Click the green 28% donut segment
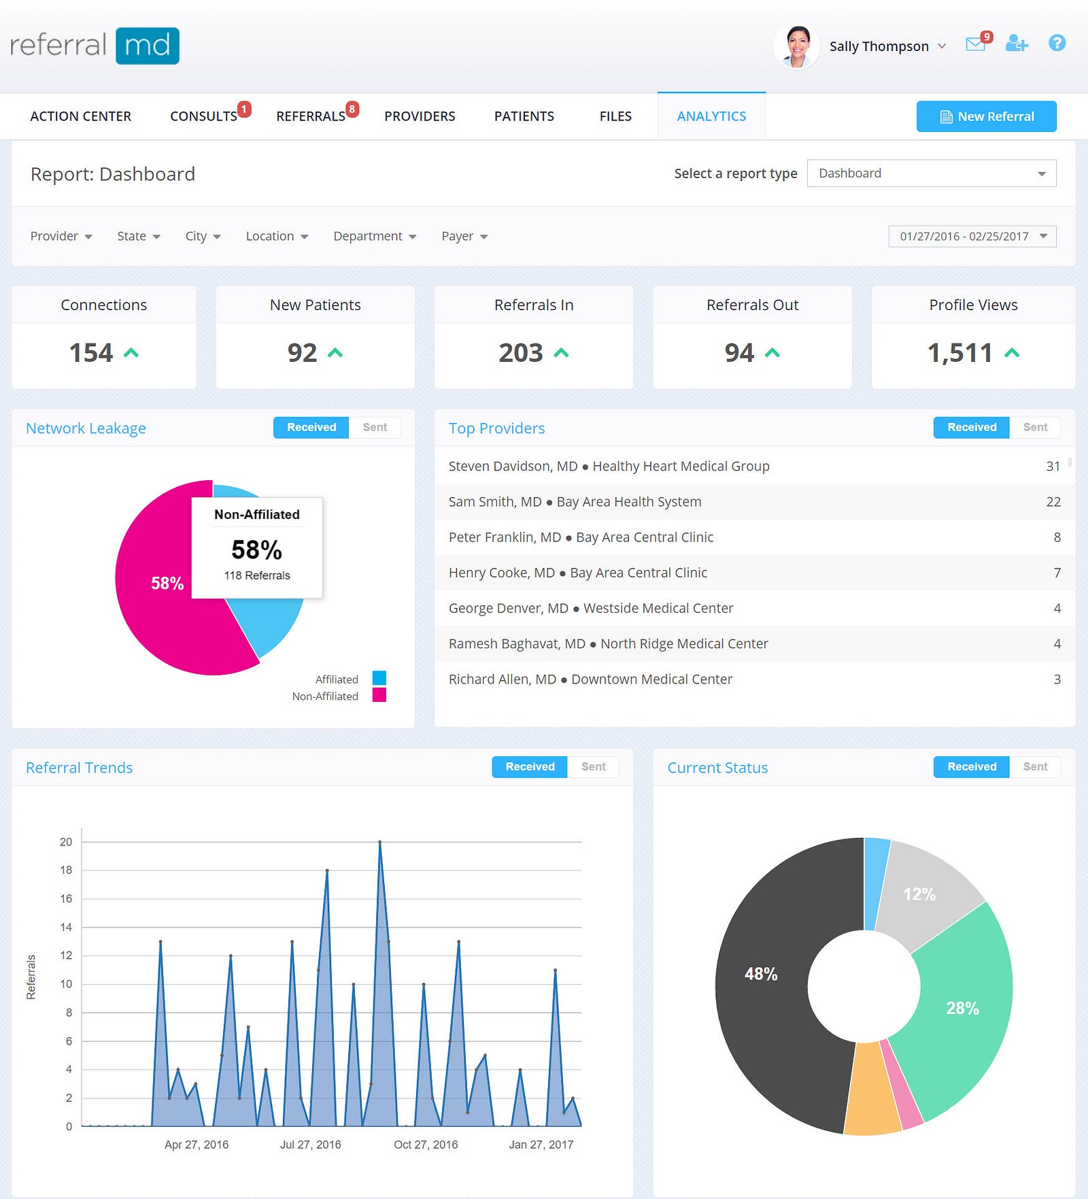Screen dimensions: 1088x1199 pyautogui.click(x=962, y=1007)
